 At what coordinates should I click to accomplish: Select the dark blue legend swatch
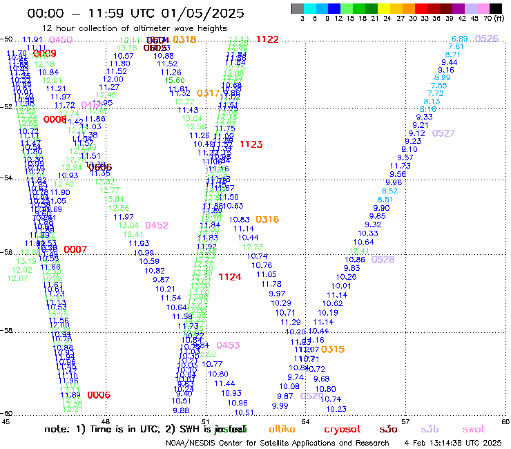point(334,8)
